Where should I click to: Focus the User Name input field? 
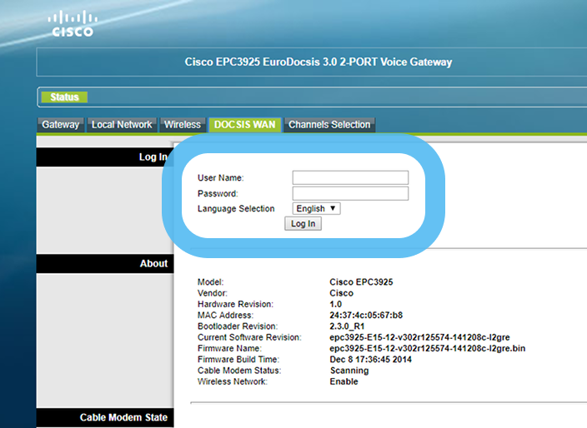coord(350,177)
